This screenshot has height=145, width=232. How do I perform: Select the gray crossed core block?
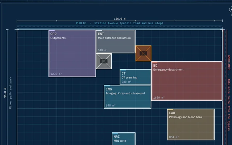click(x=104, y=61)
